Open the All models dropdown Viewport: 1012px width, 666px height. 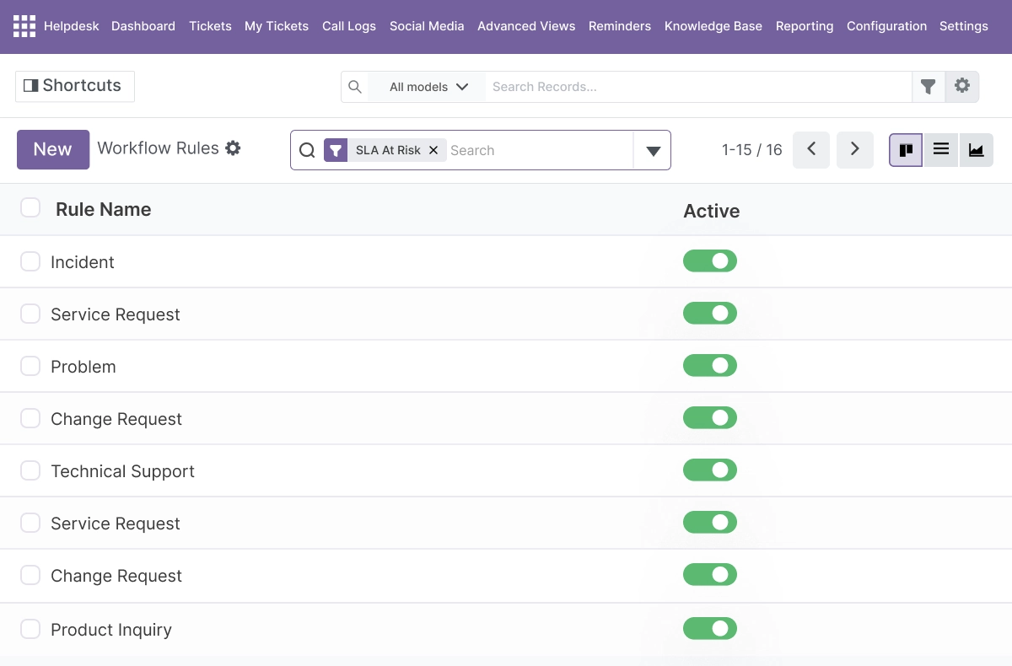pos(428,87)
